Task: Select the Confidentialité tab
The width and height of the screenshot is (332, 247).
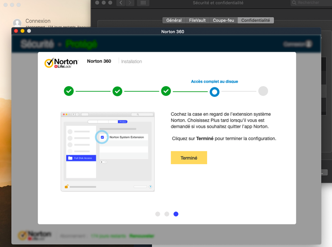Action: (x=256, y=20)
